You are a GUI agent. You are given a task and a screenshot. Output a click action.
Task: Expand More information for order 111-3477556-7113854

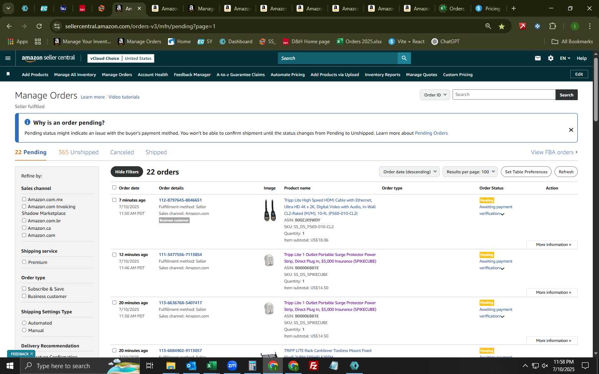[552, 293]
